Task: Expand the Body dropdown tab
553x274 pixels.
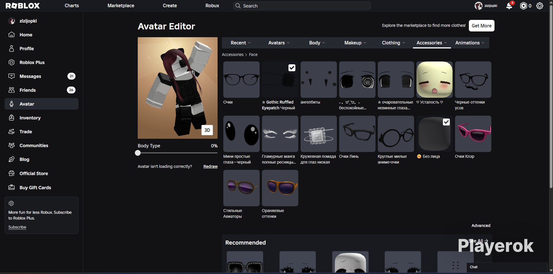Action: tap(317, 43)
